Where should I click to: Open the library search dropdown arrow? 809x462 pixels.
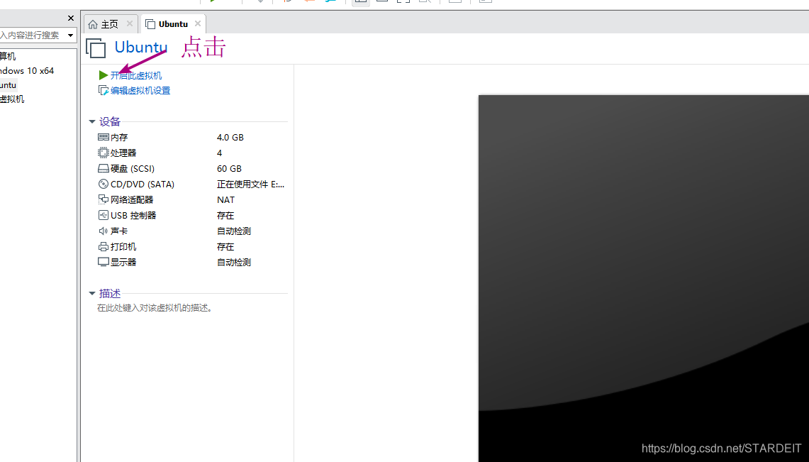click(71, 35)
